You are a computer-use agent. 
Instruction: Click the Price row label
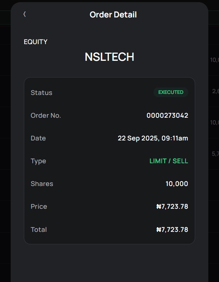39,206
